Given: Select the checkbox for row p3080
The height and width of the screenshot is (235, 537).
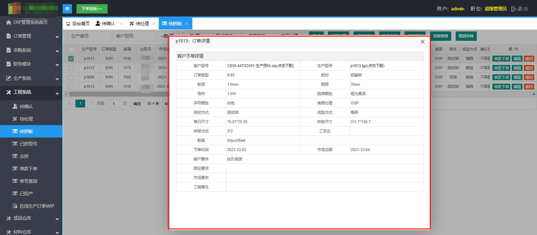Looking at the screenshot, I should coord(71,77).
